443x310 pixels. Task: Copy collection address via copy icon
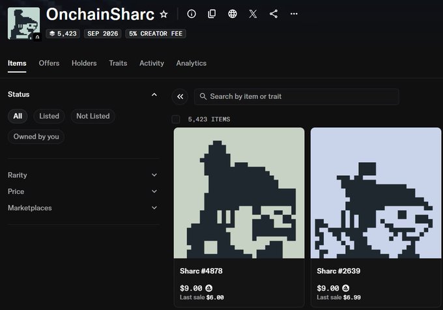click(212, 14)
